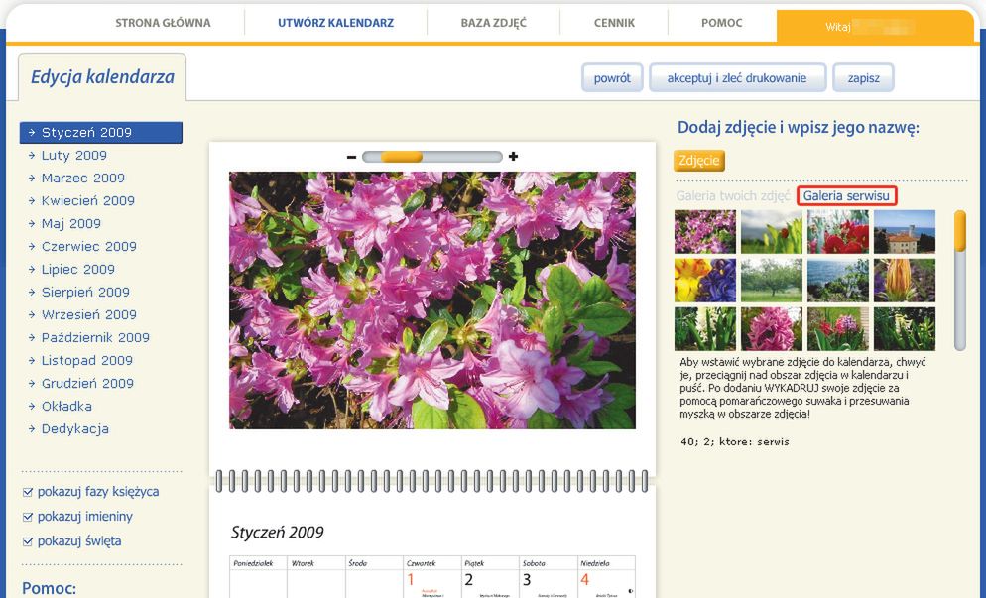Click day 2 in the calendar grid

[468, 580]
